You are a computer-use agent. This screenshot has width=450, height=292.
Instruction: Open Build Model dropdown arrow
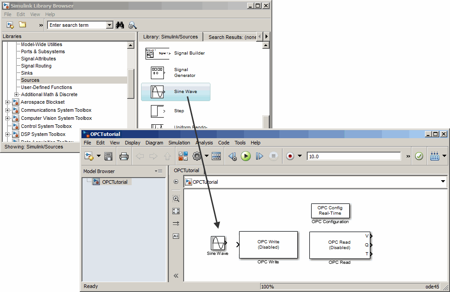pos(444,156)
